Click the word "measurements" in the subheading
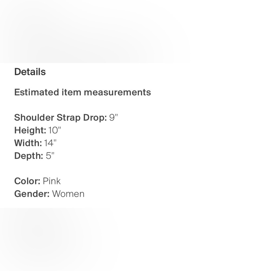The width and height of the screenshot is (271, 271). (117, 92)
